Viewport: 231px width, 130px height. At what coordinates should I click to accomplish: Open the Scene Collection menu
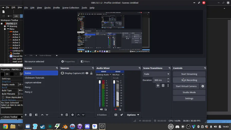coord(71,8)
